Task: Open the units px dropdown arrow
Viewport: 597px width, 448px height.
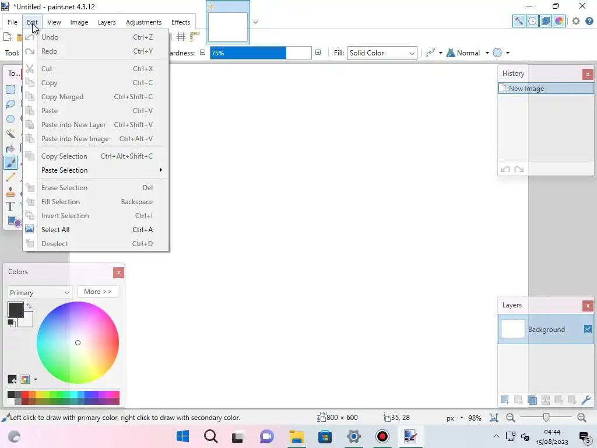Action: [x=462, y=418]
